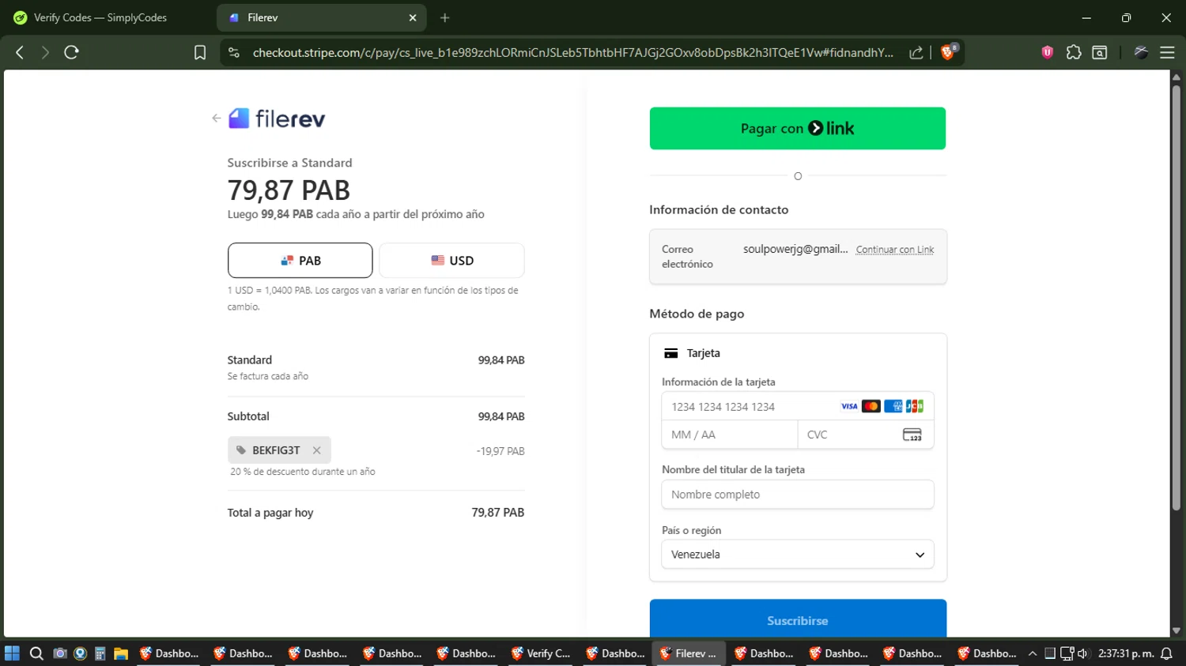Screen dimensions: 1186x666
Task: Open the País o región dropdown
Action: point(798,555)
